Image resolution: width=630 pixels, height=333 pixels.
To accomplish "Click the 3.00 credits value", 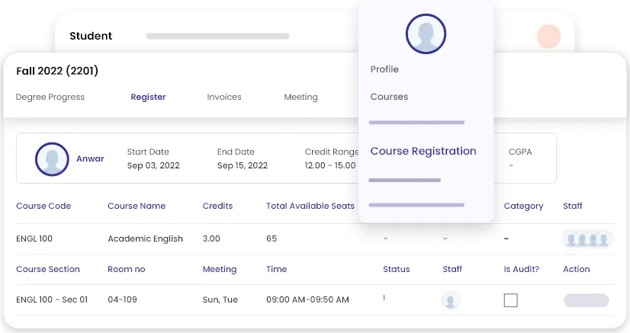I will pos(211,239).
